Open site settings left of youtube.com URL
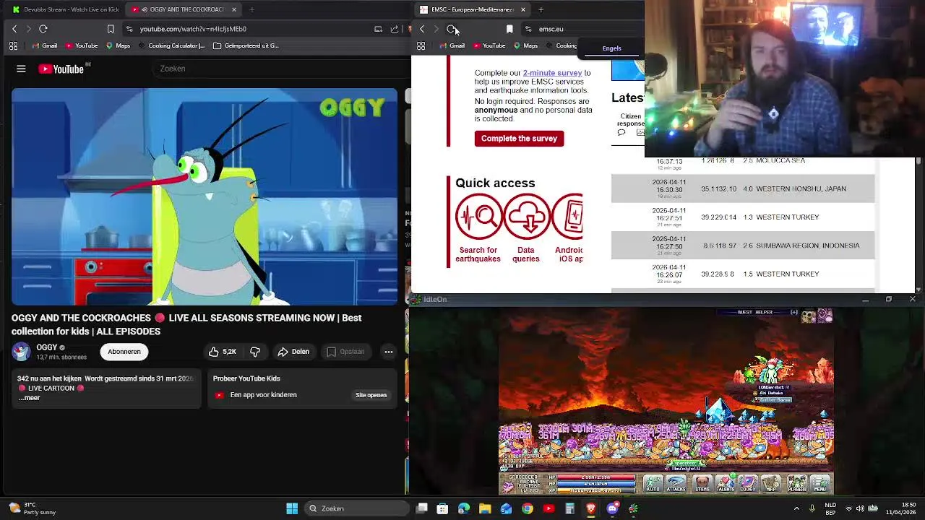Viewport: 925px width, 520px height. point(129,29)
